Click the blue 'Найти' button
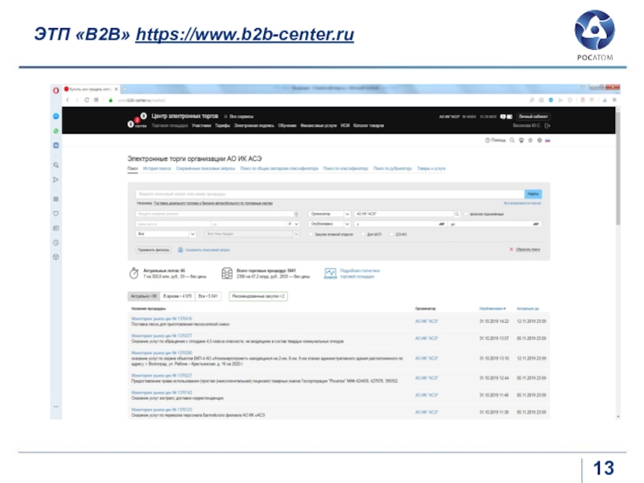 (x=533, y=194)
